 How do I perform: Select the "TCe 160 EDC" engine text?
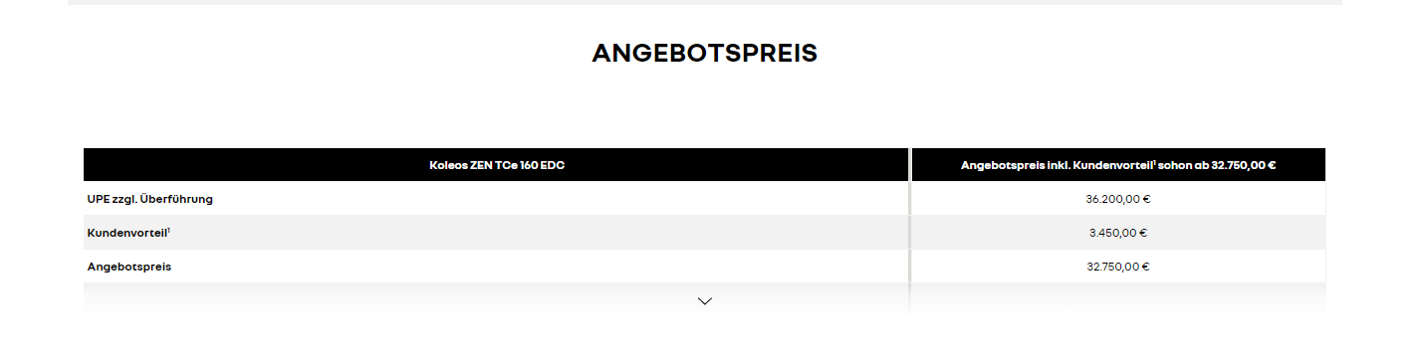[530, 165]
